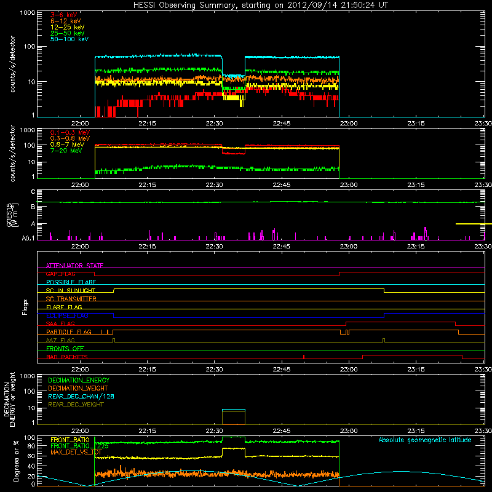Click the REAR_DEC_CHAN/128 legend label

tap(81, 396)
